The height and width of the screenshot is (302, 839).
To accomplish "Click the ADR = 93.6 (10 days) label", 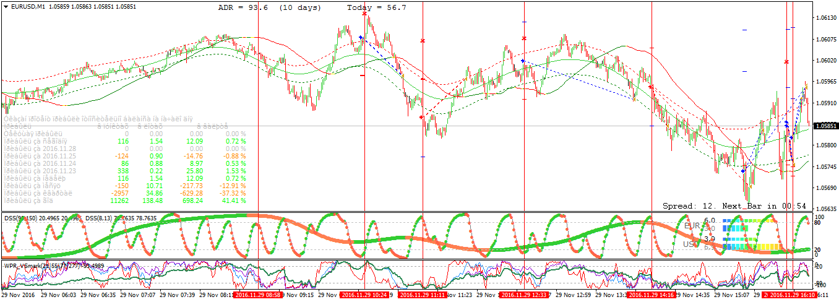I will [270, 7].
